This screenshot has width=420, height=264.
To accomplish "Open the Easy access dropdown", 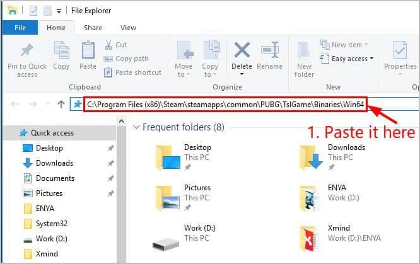I will click(347, 59).
